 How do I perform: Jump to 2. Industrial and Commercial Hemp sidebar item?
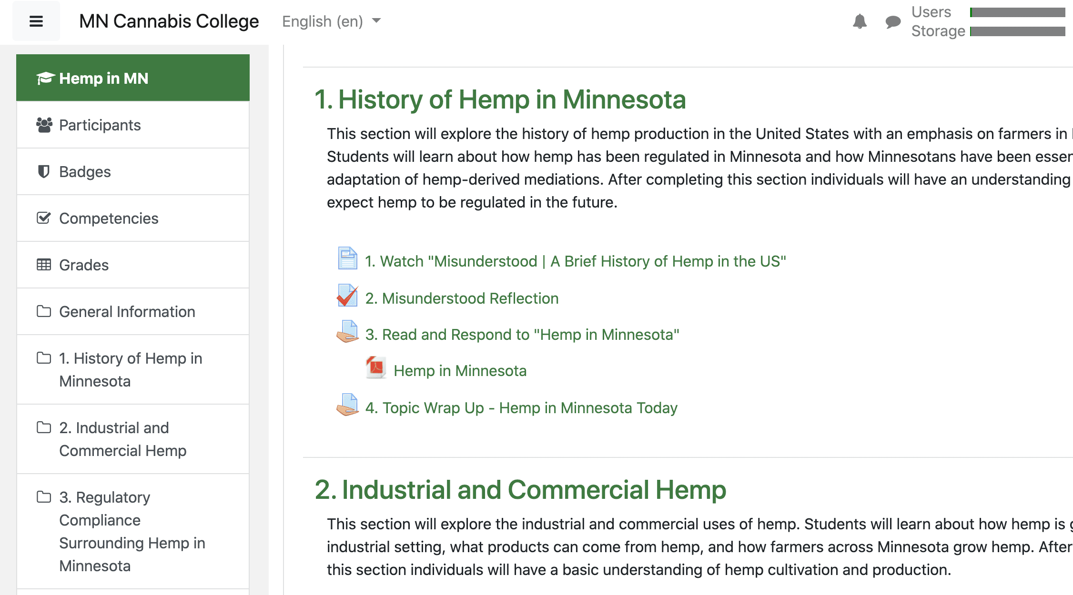tap(122, 439)
